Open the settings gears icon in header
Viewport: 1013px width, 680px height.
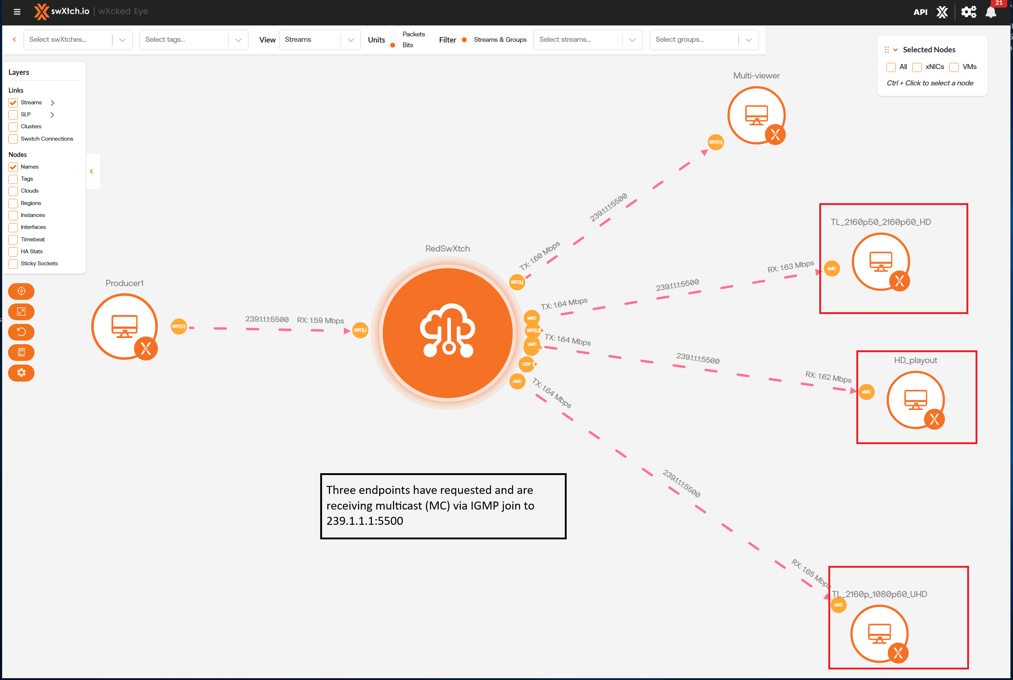coord(968,12)
